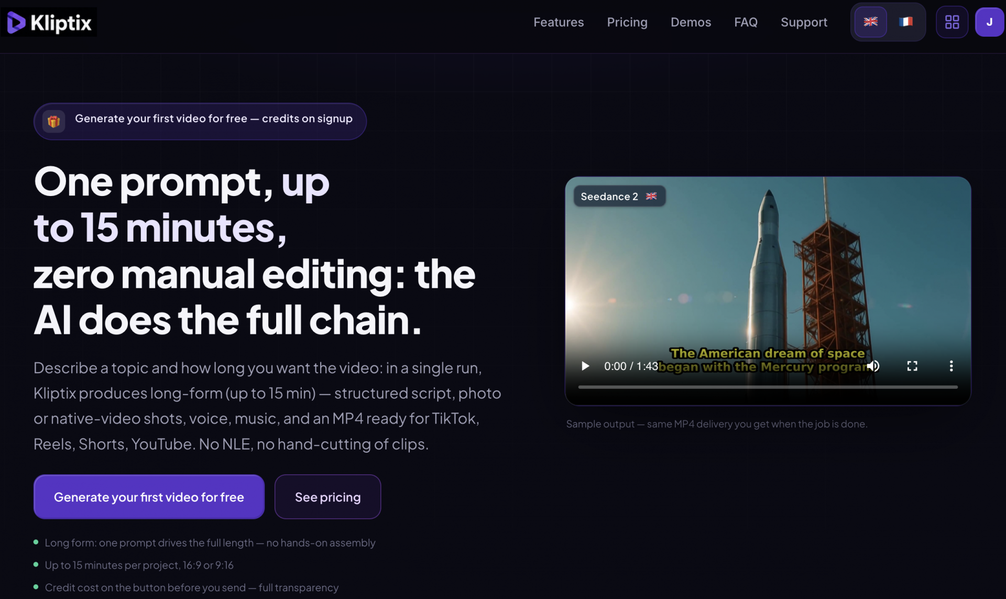The width and height of the screenshot is (1006, 599).
Task: Click the 'Describe a topic' description paragraph
Action: (x=267, y=406)
